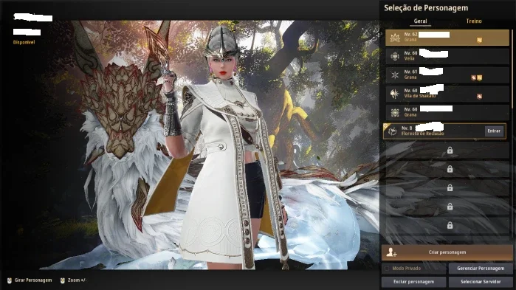Switch to the Treino tab
The width and height of the screenshot is (516, 290).
click(x=474, y=21)
